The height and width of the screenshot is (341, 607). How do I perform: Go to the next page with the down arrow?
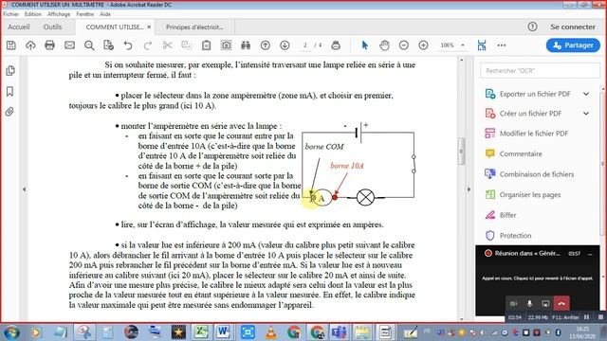tap(285, 45)
